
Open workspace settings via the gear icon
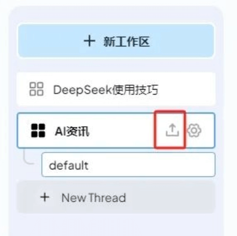coord(194,131)
